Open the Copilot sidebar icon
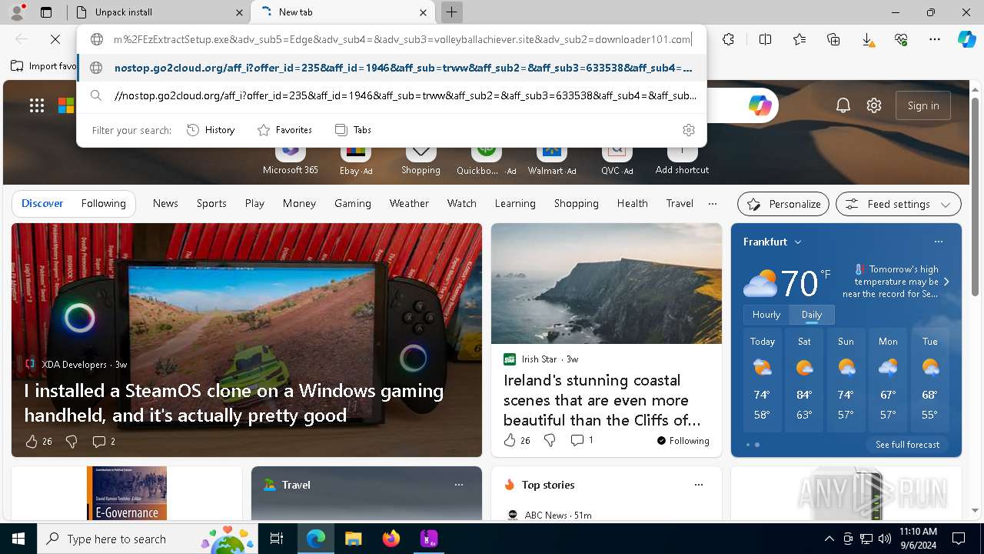 [966, 39]
